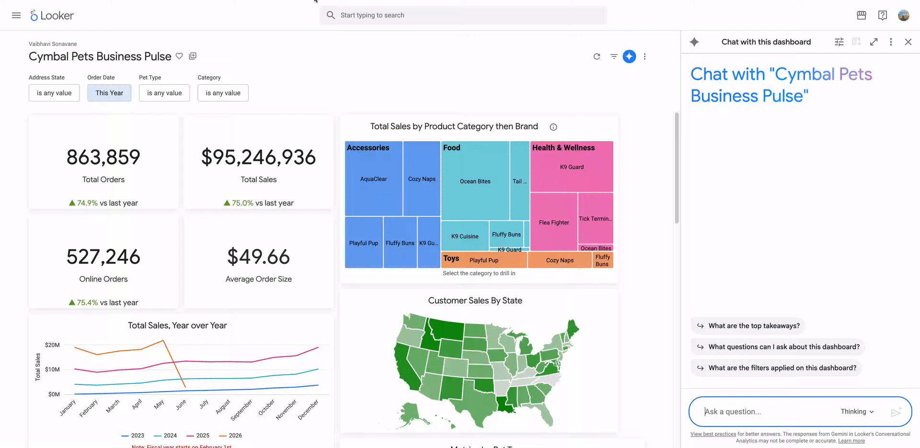Click the $49.66 Average Order Size value
Viewport: 920px width, 448px height.
259,257
